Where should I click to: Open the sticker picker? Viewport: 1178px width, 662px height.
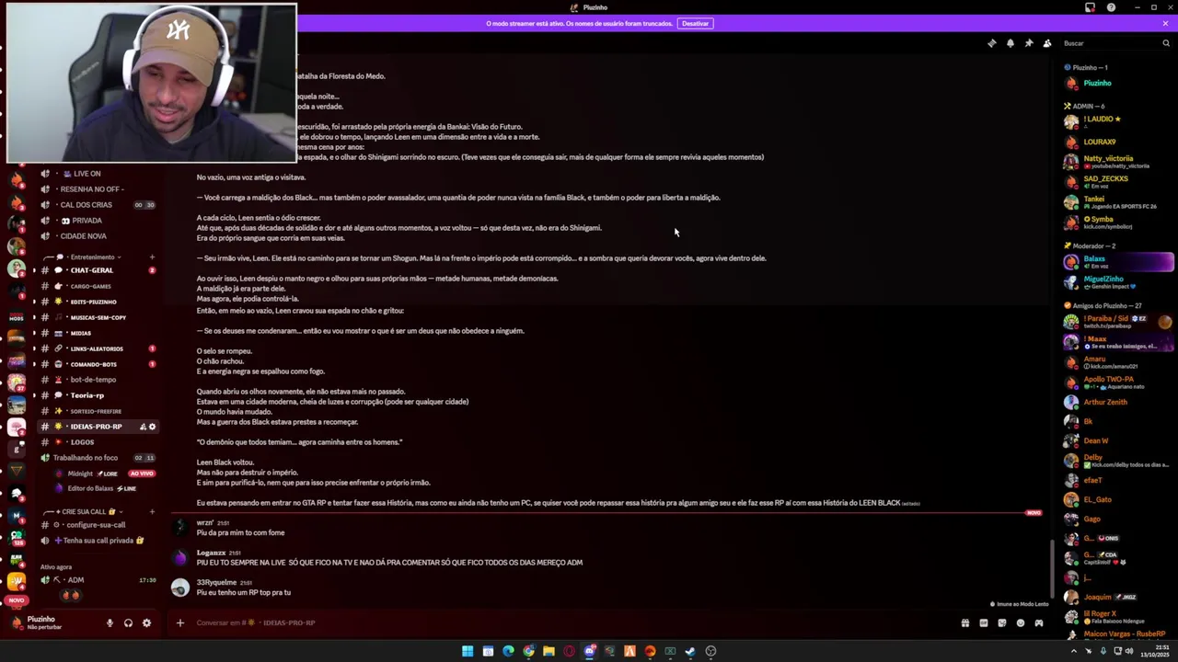[1001, 622]
